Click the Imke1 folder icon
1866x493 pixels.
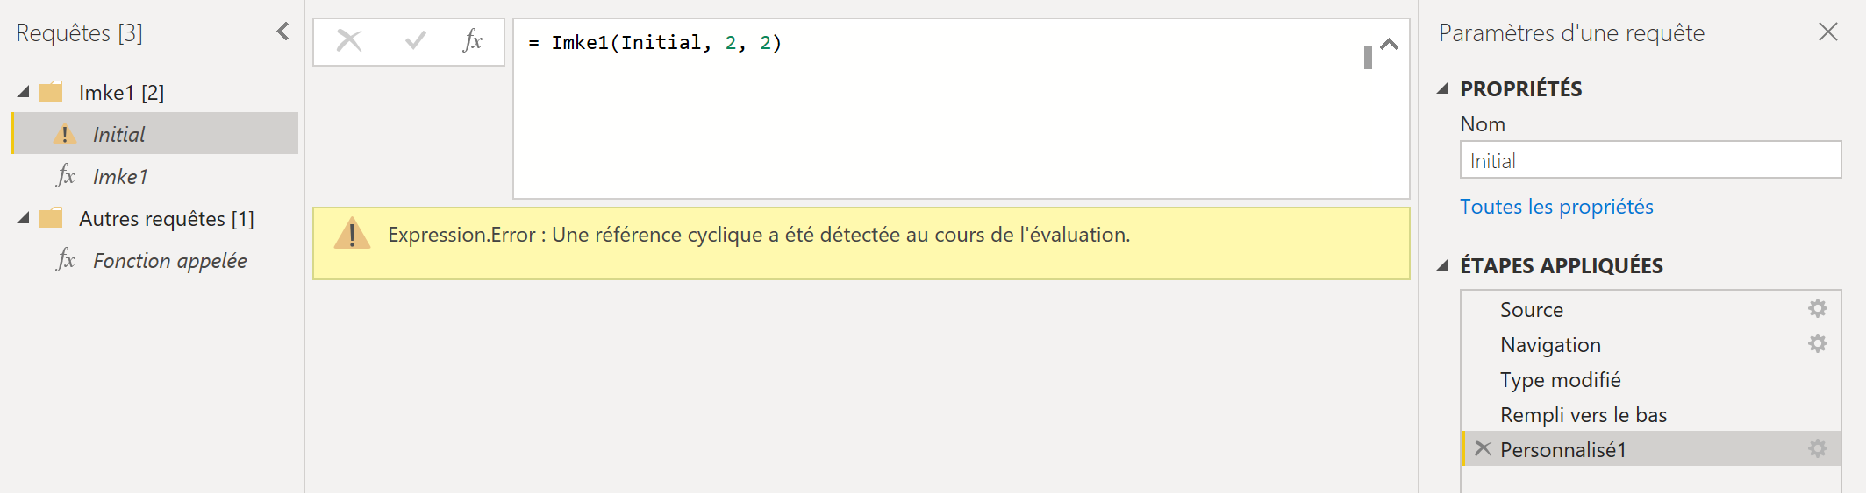click(x=51, y=91)
